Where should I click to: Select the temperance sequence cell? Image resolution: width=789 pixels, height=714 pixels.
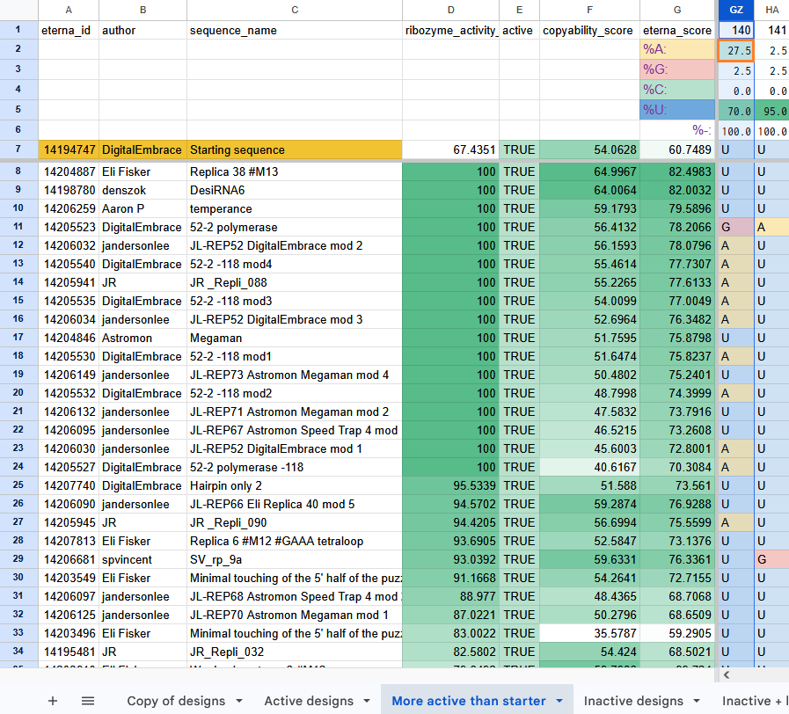pos(295,208)
